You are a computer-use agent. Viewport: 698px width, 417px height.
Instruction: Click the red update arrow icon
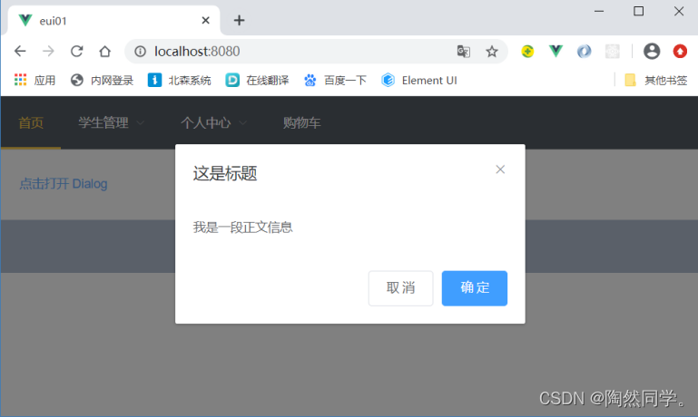(x=680, y=52)
